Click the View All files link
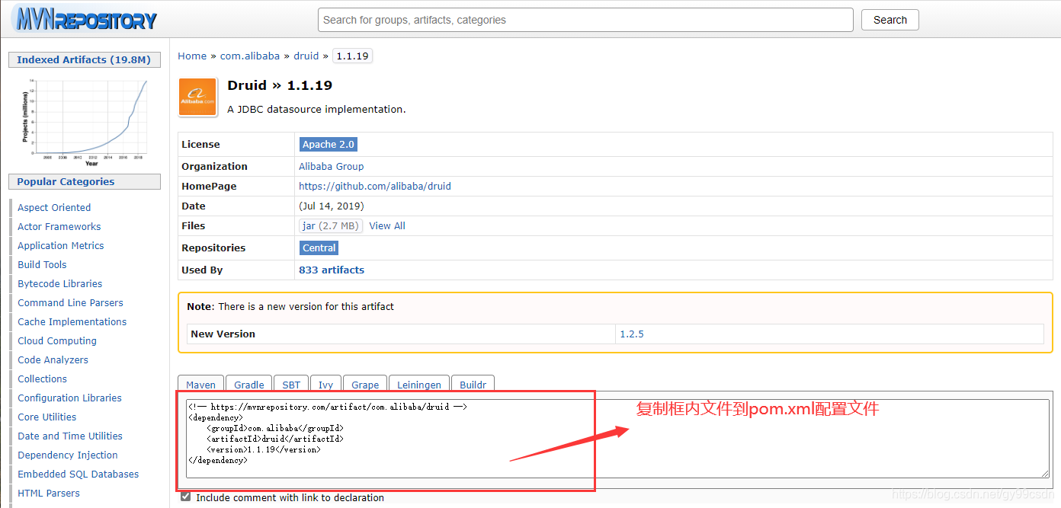Viewport: 1061px width, 508px height. point(387,225)
